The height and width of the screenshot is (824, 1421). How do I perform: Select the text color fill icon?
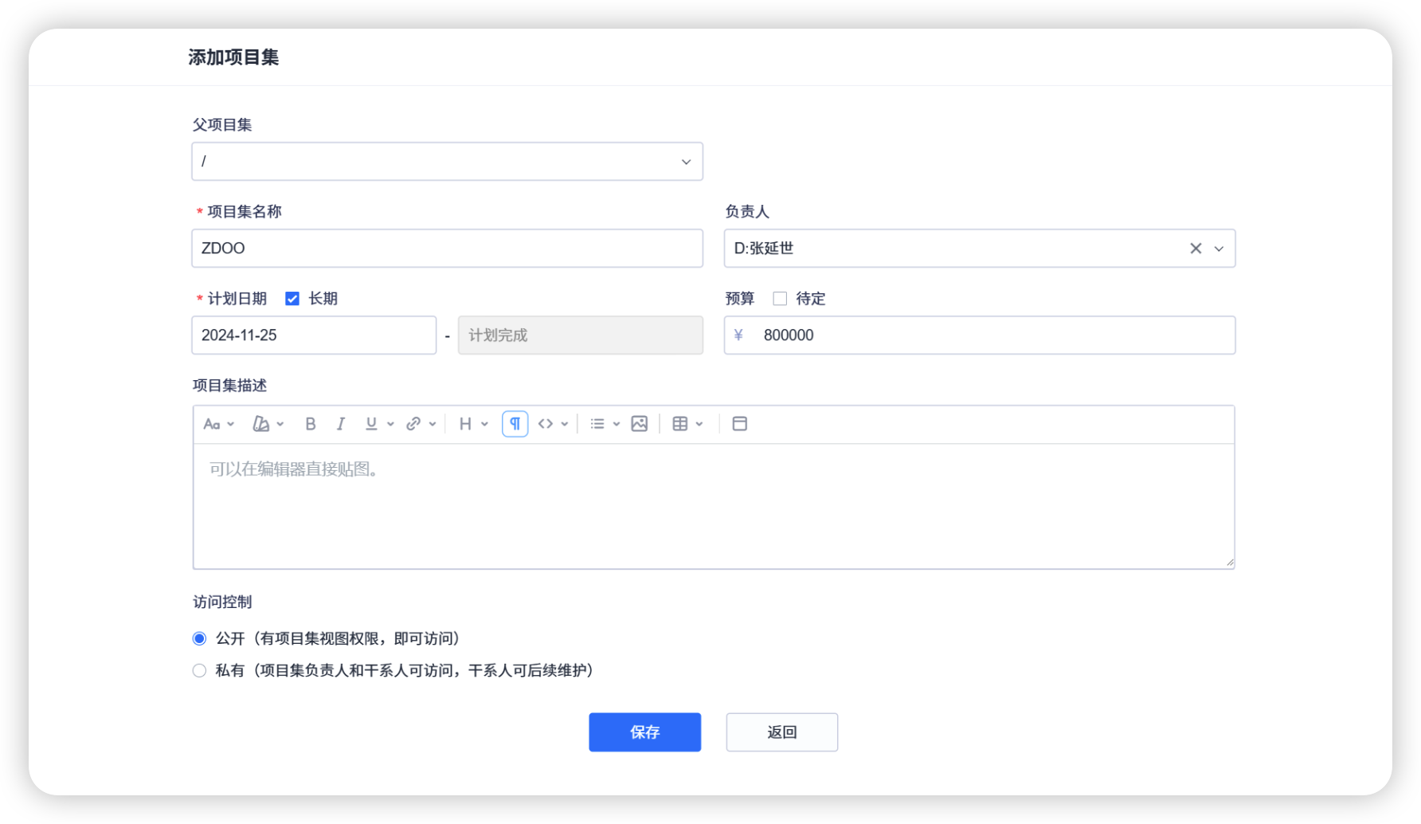(x=260, y=424)
